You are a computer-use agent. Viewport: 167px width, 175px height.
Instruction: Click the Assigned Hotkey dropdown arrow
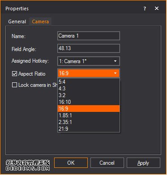[x=115, y=61]
